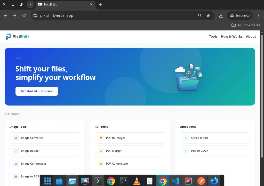The width and height of the screenshot is (264, 186).
Task: Open Firefox from taskbar
Action: point(214,181)
